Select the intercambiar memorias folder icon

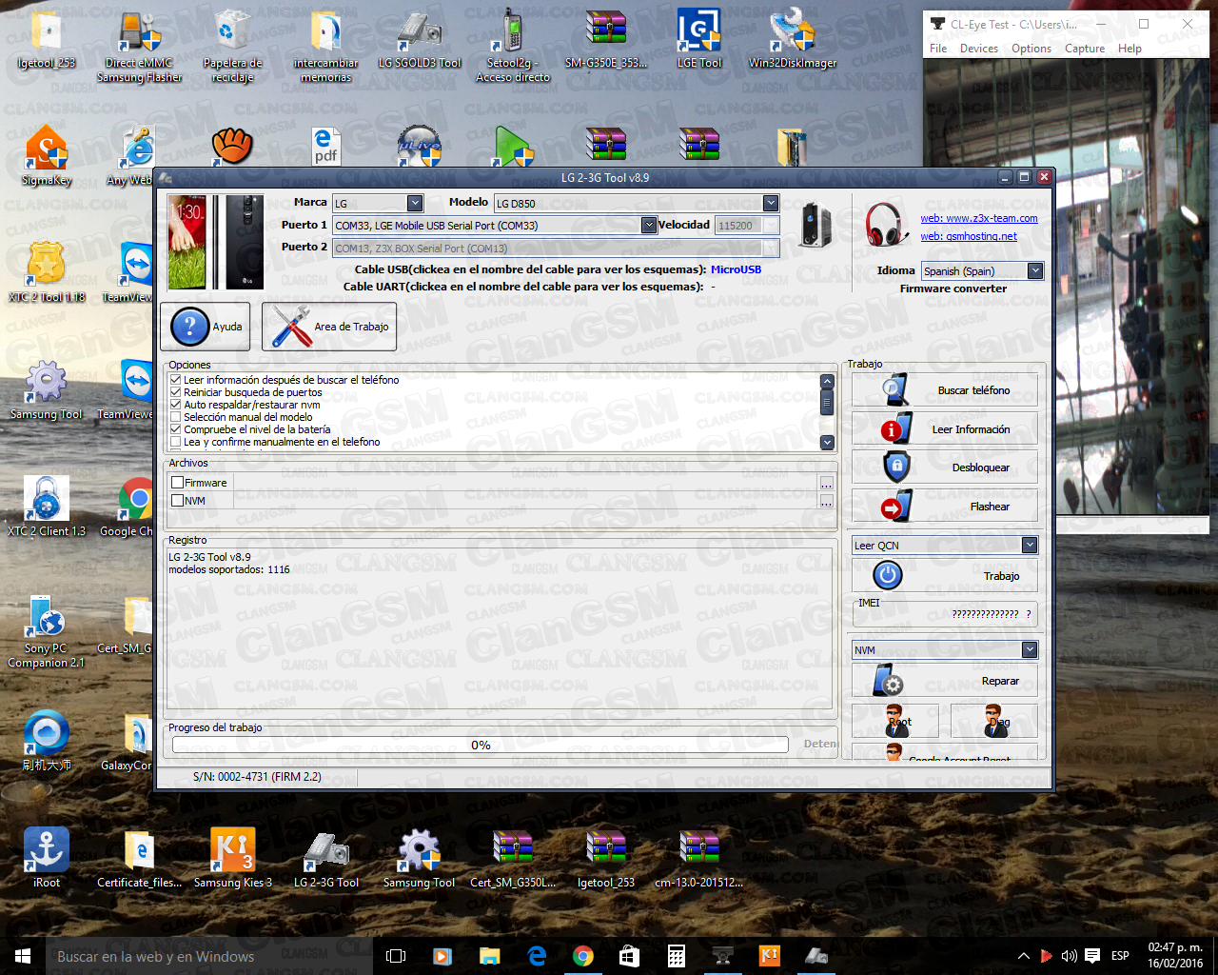tap(326, 46)
